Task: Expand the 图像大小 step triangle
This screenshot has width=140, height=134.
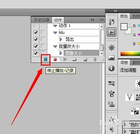Action: [x=61, y=53]
